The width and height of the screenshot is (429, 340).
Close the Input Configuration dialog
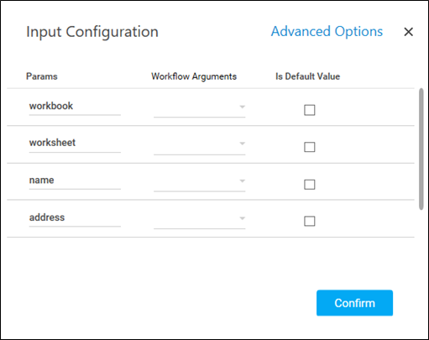pos(408,32)
